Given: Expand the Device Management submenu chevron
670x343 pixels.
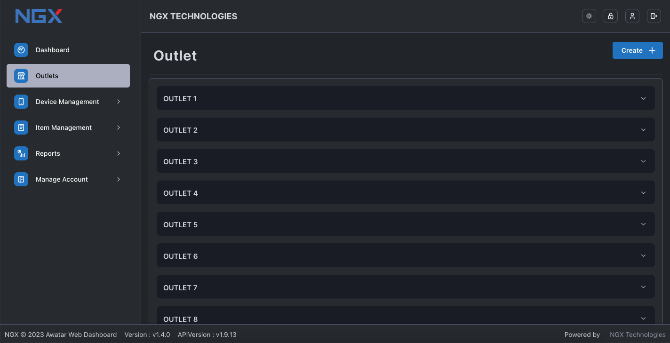Looking at the screenshot, I should coord(119,102).
